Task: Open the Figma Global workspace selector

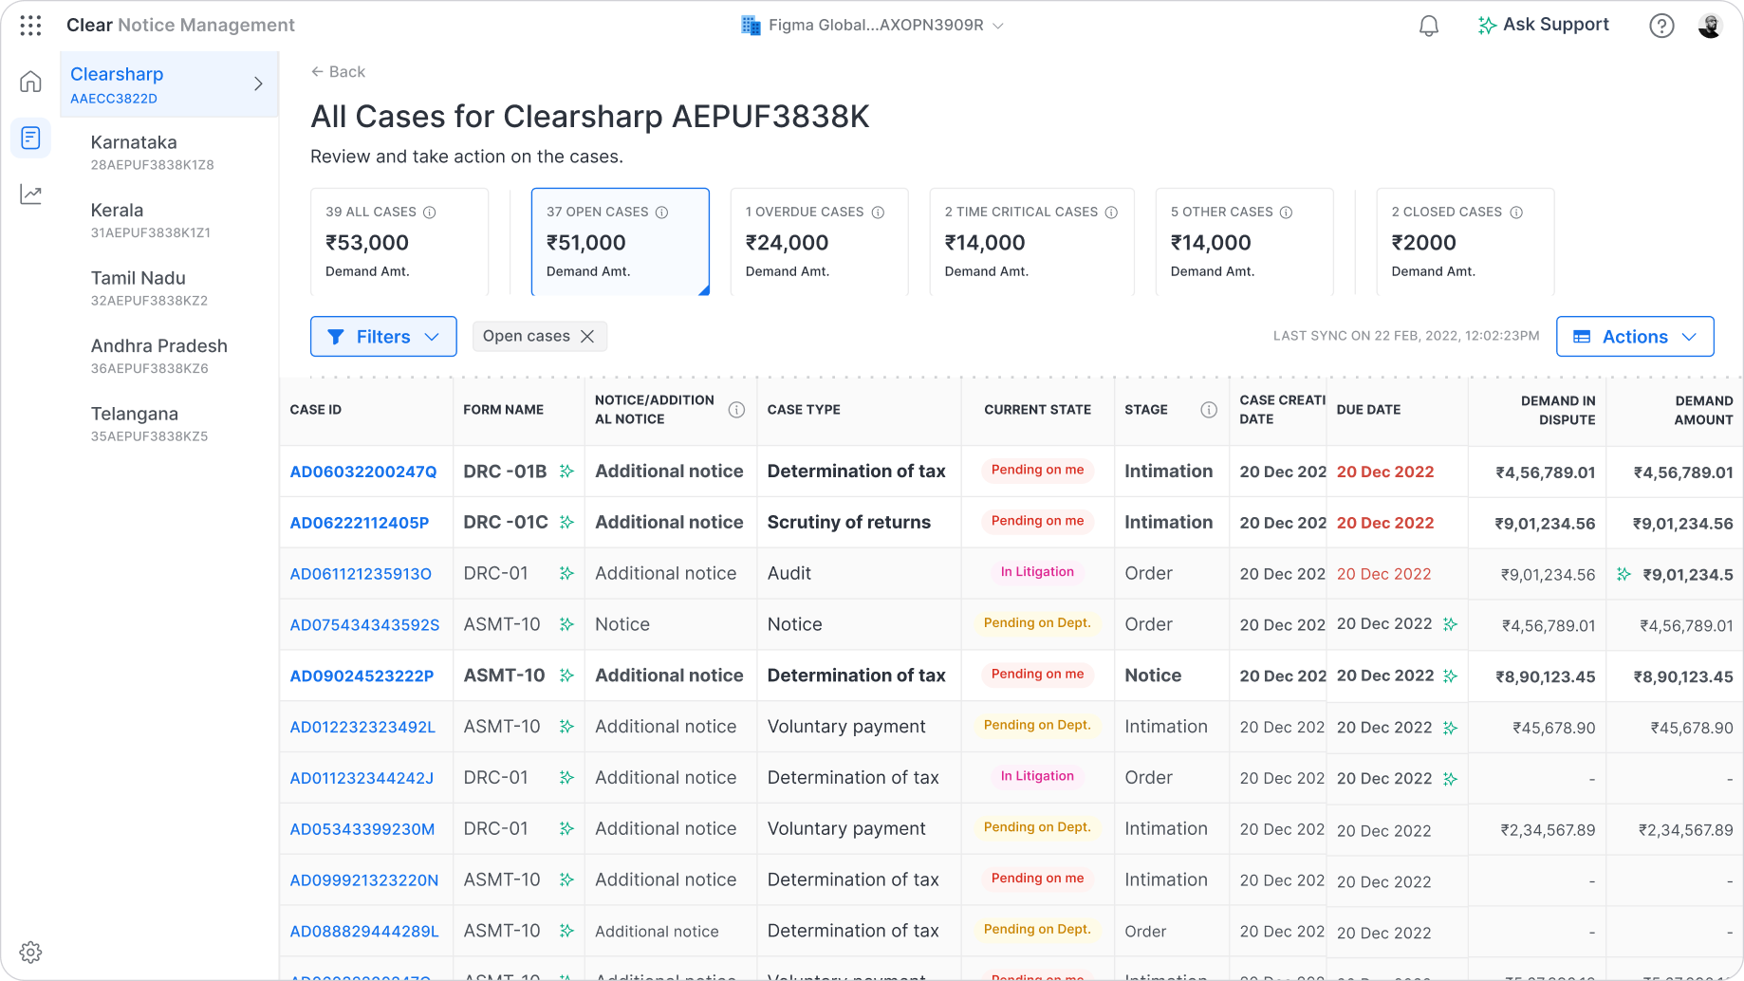Action: click(873, 26)
